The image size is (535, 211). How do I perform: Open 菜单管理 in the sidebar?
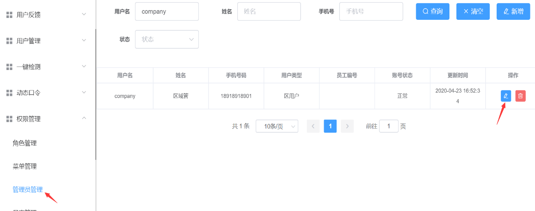(25, 166)
